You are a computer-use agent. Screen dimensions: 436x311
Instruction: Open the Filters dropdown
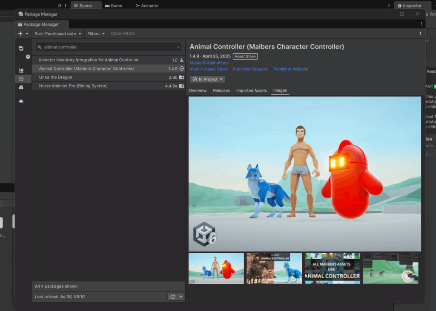[x=96, y=34]
